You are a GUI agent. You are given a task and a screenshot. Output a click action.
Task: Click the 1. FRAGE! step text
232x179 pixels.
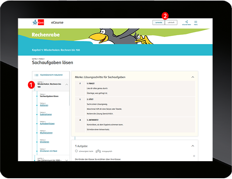point(91,84)
